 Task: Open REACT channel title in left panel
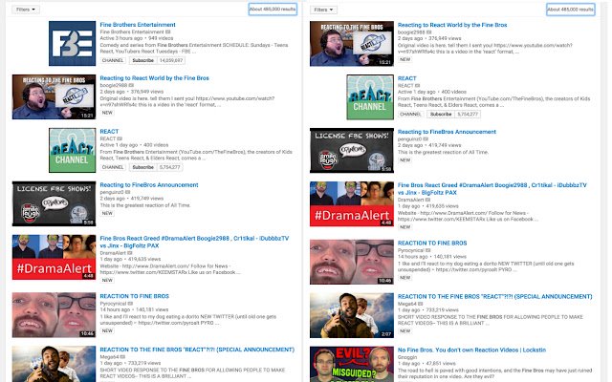(109, 132)
